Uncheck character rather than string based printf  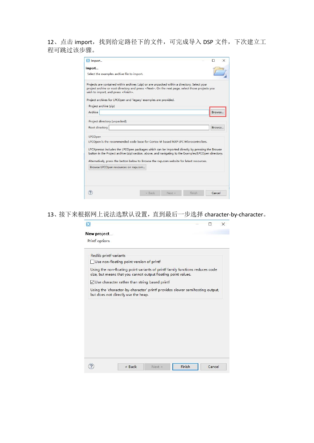(92, 282)
